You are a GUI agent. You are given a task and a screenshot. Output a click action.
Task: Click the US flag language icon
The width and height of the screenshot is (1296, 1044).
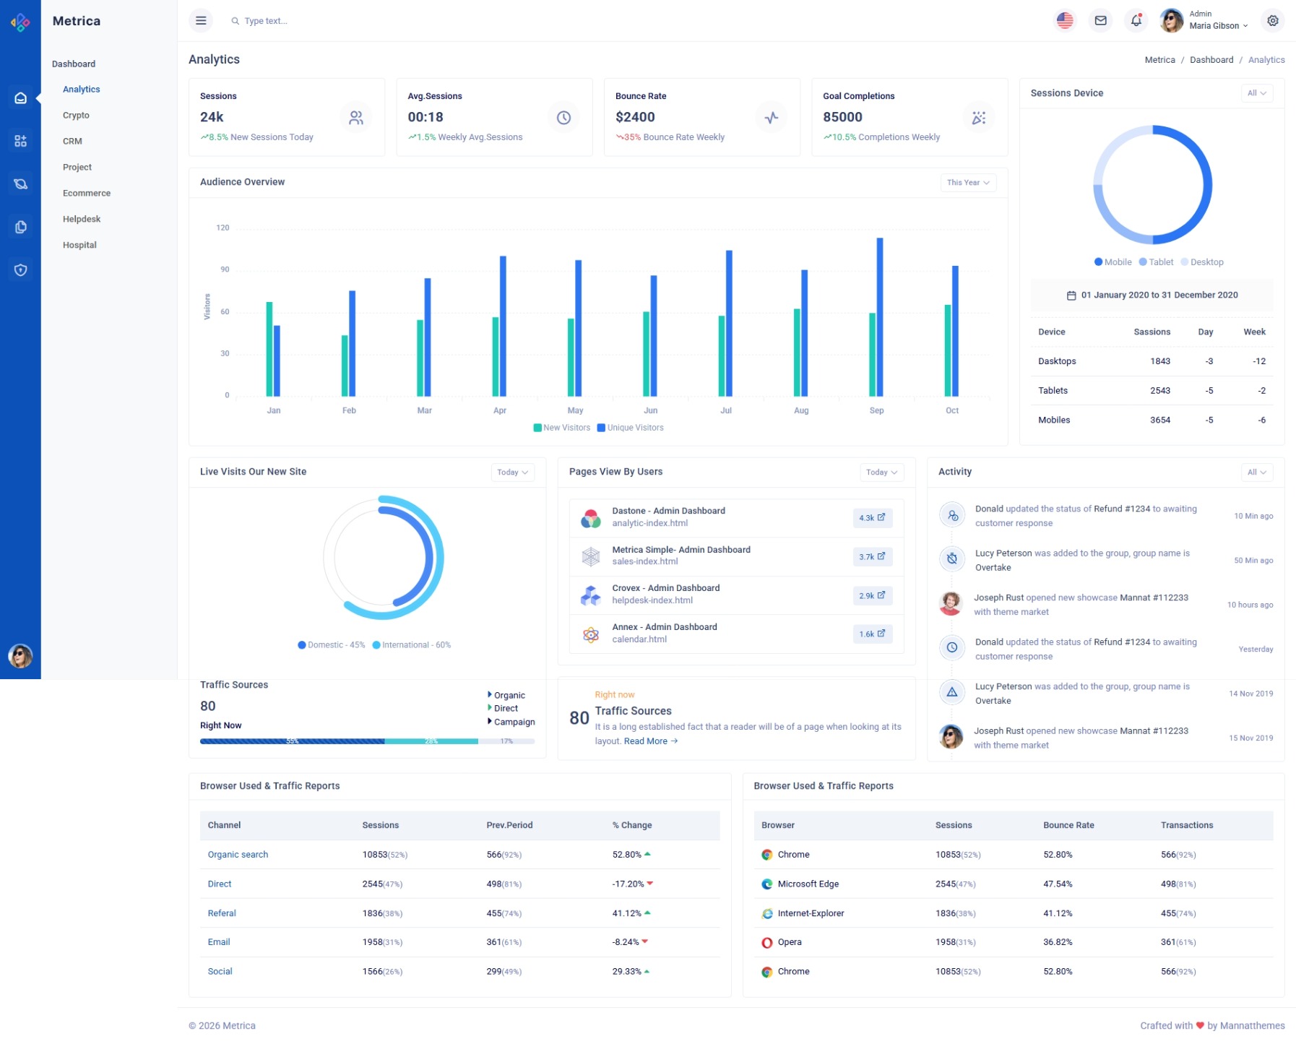[1064, 21]
